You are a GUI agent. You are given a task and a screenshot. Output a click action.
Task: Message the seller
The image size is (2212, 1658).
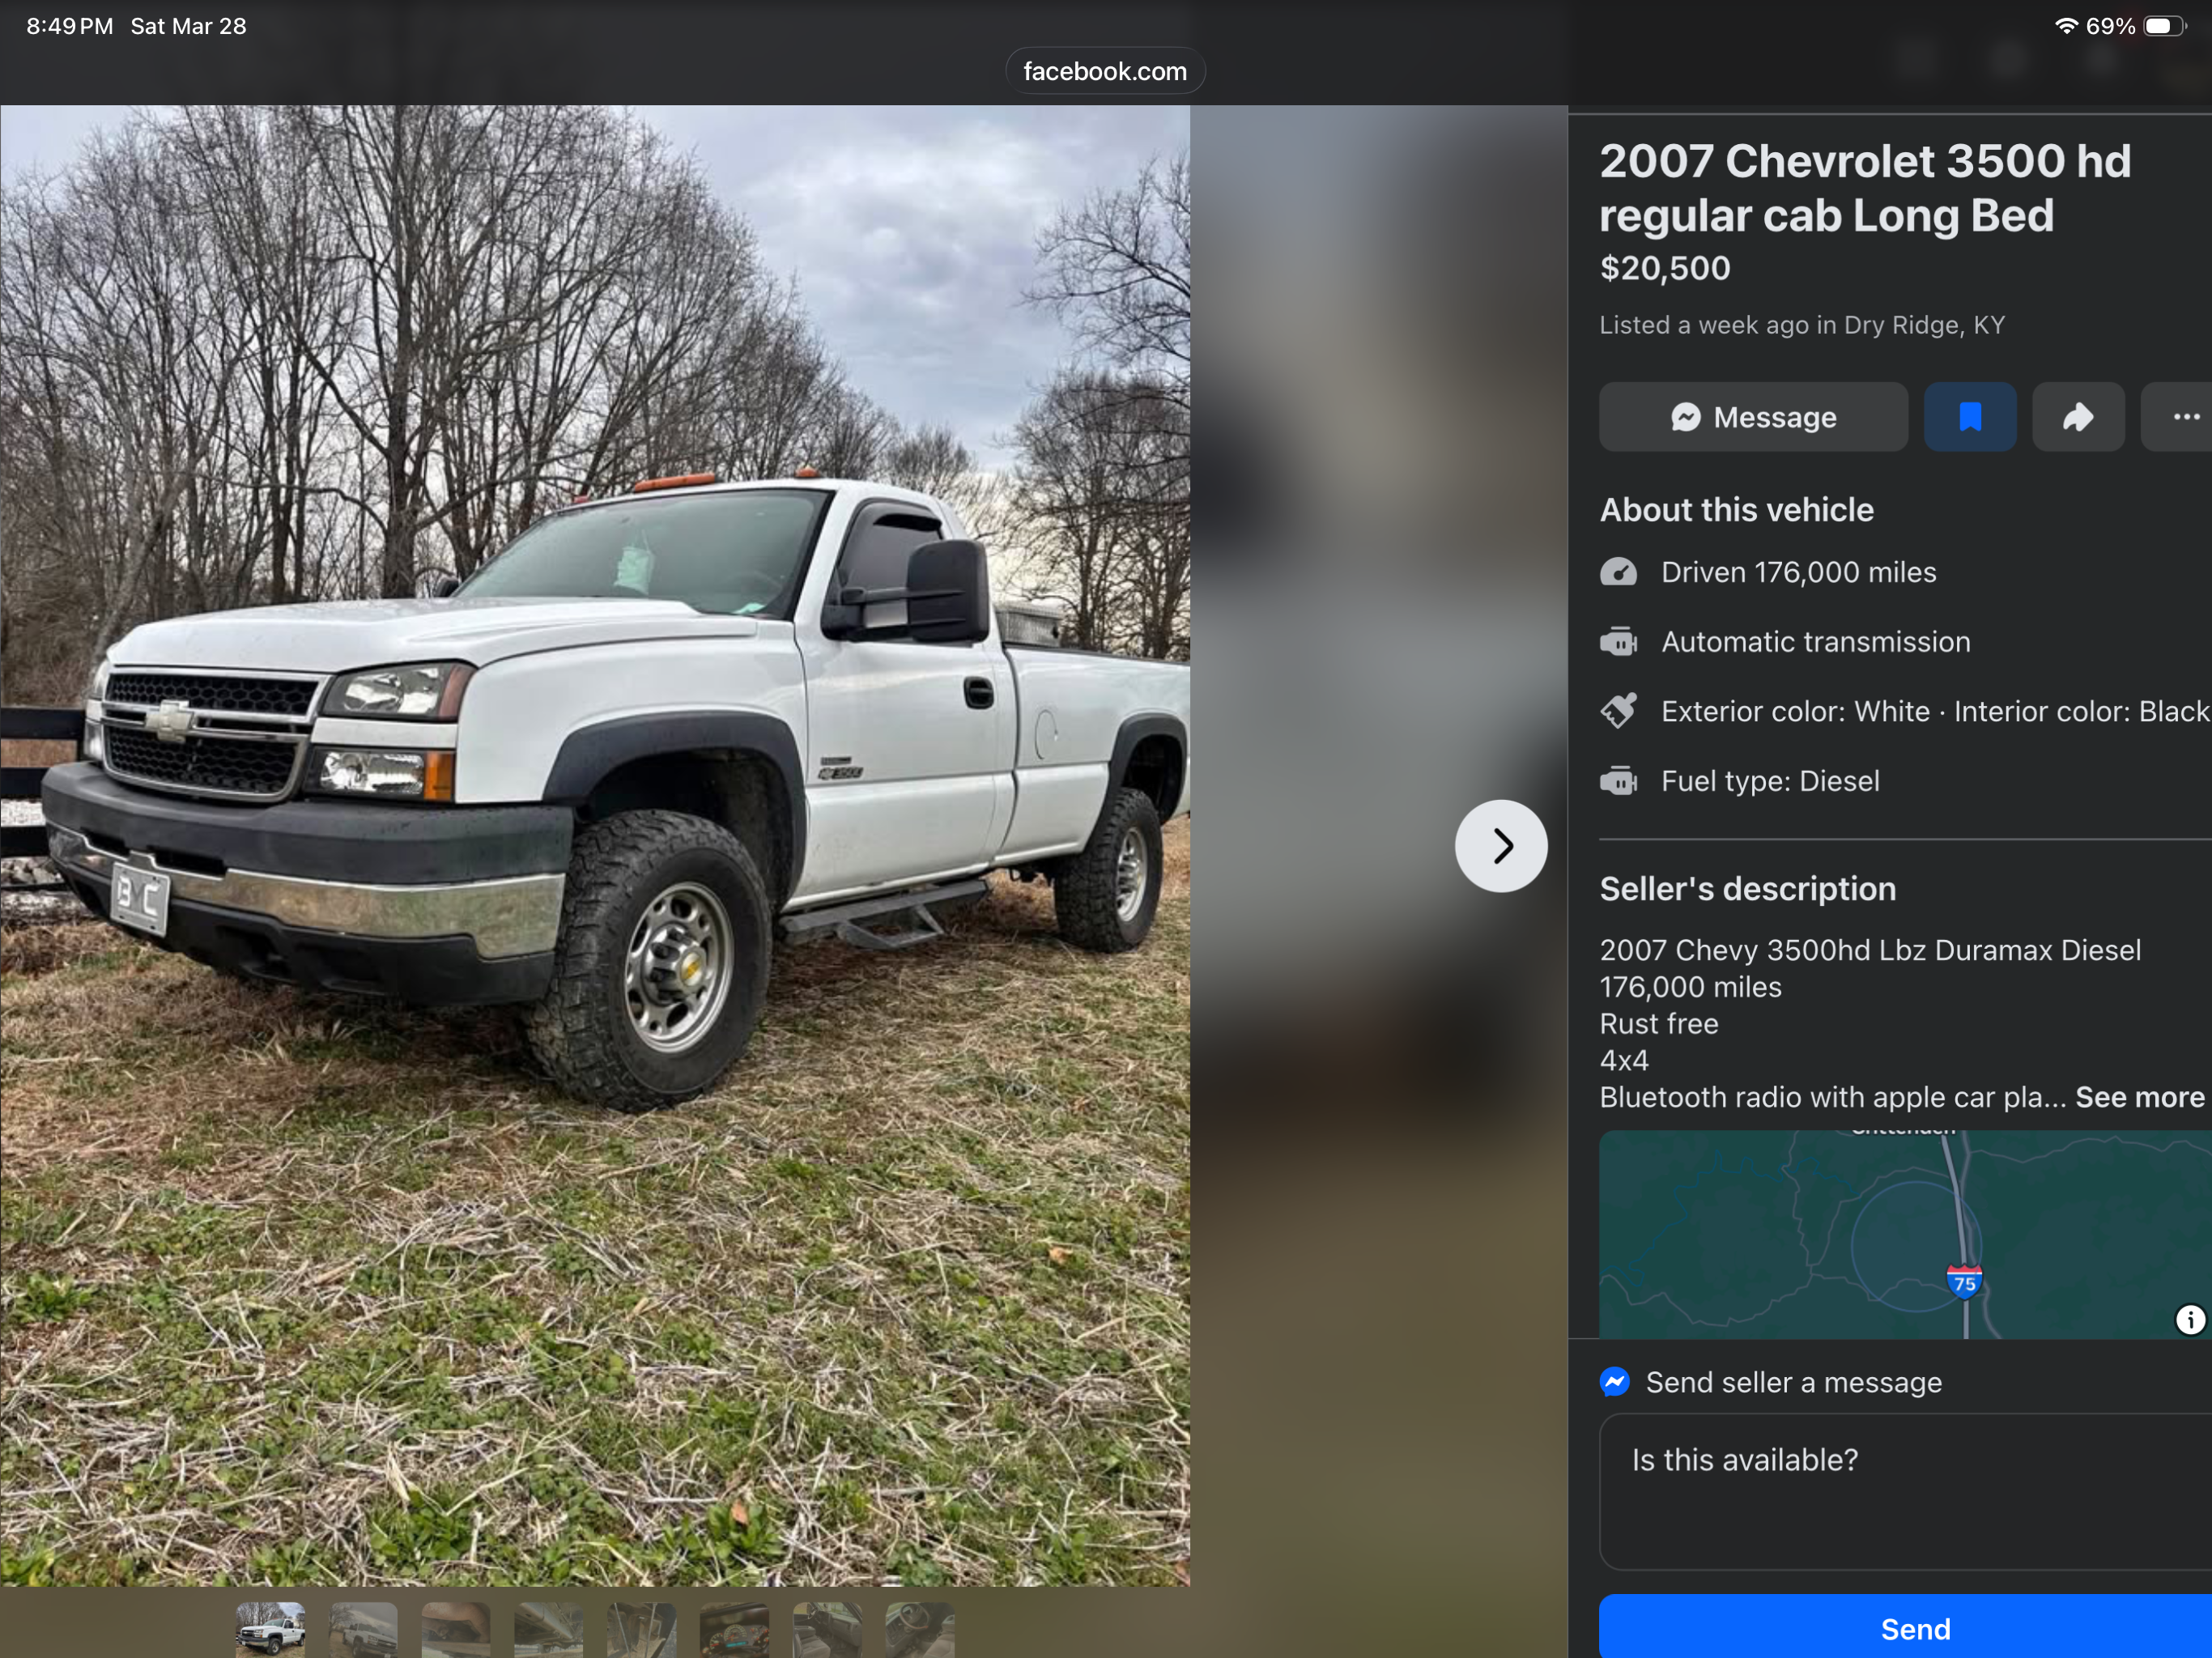click(1753, 417)
